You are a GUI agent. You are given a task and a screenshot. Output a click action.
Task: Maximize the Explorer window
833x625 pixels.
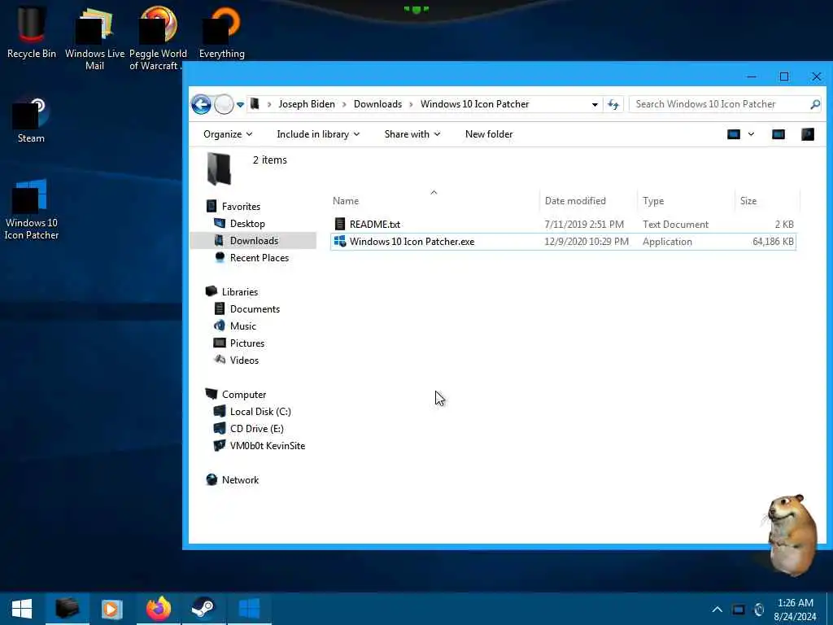[x=783, y=76]
